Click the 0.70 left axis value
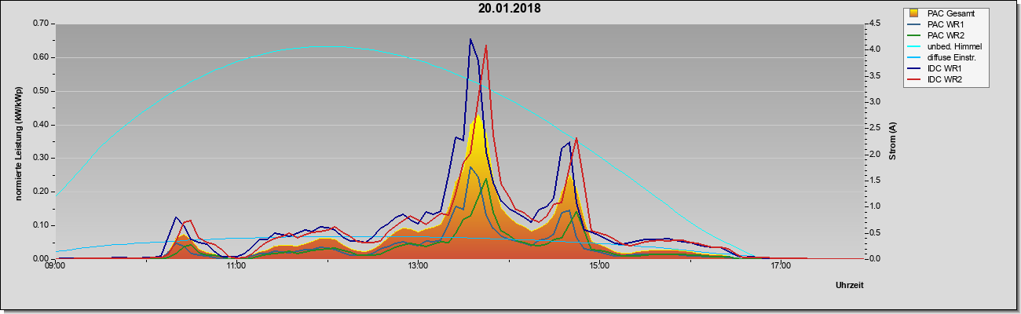1021x314 pixels. point(41,24)
